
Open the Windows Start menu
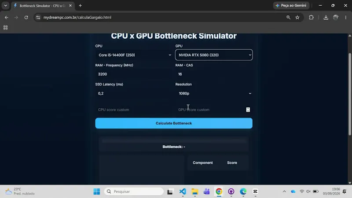pos(97,191)
